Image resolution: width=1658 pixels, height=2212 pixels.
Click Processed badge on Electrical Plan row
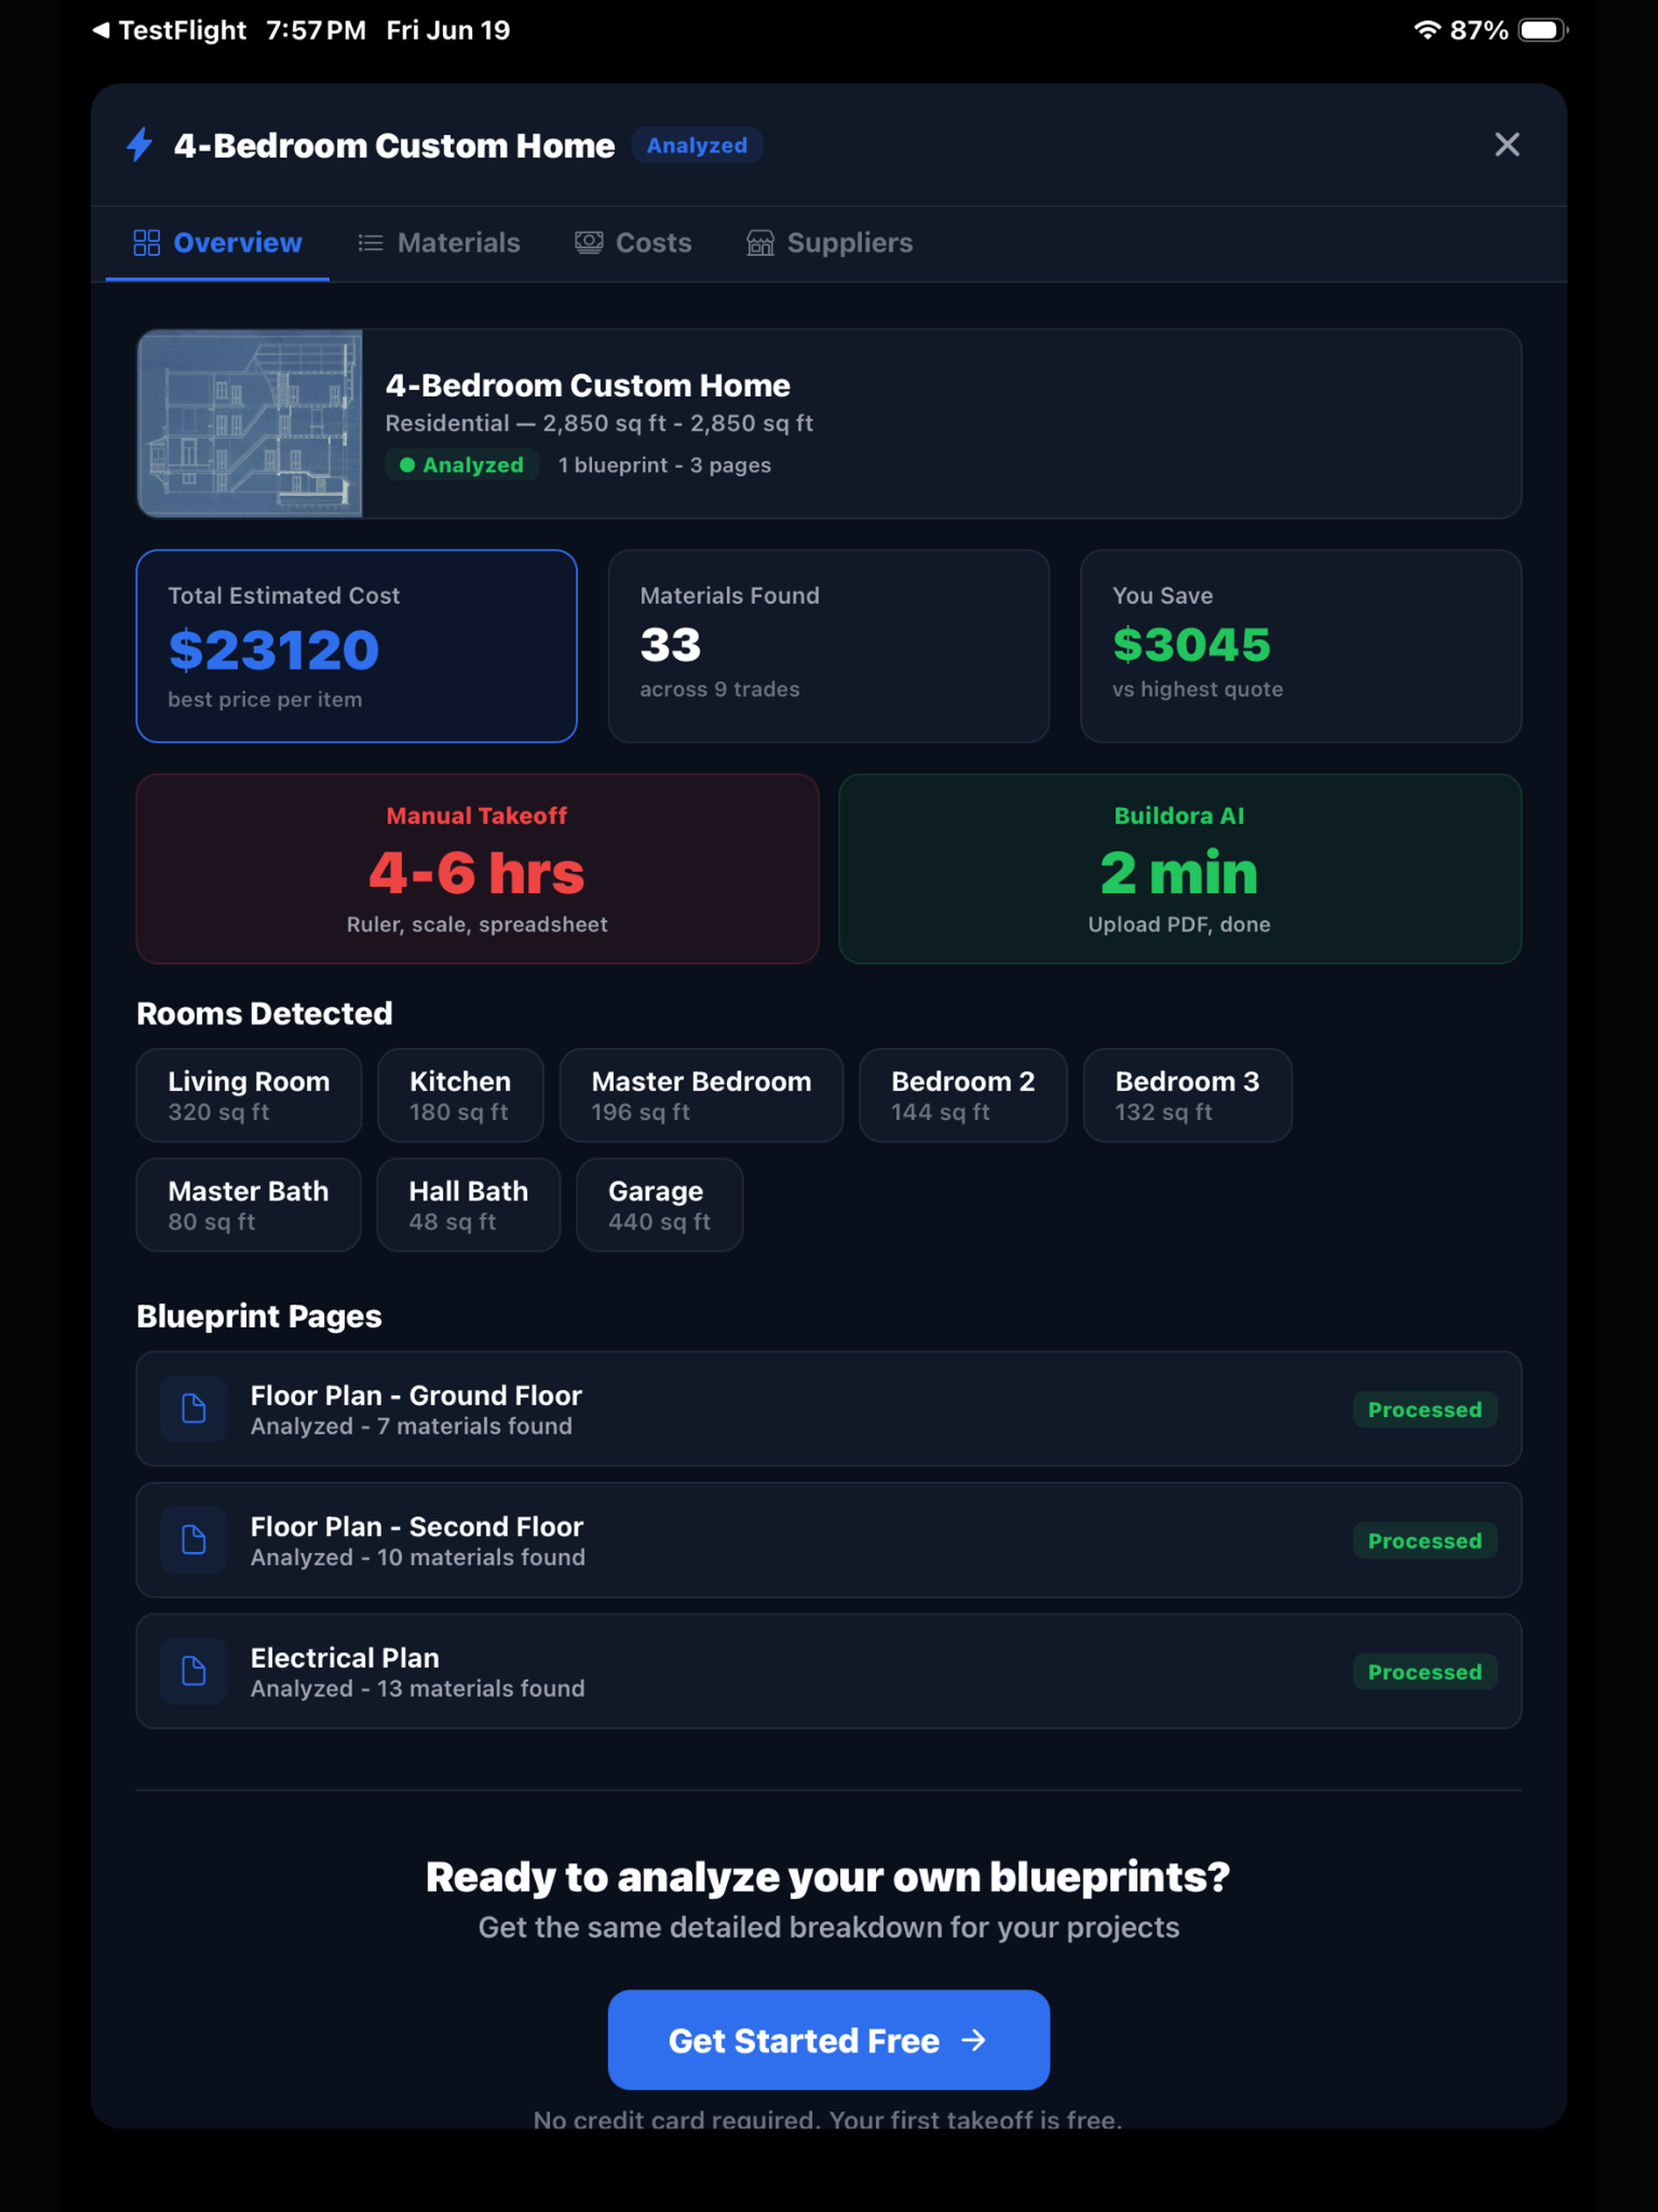1424,1671
